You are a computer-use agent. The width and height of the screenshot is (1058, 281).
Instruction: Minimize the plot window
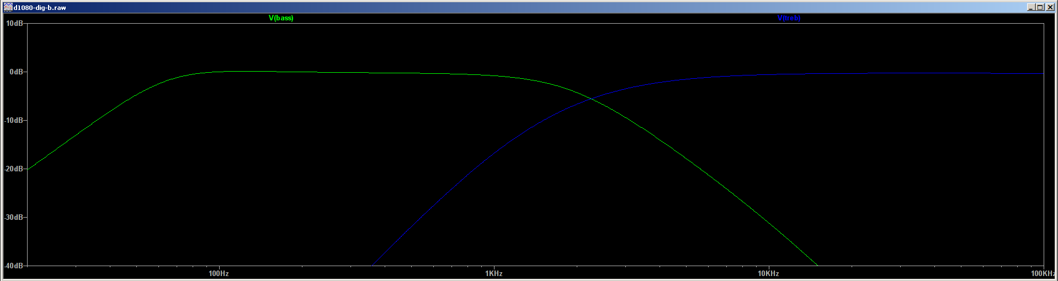[x=1032, y=7]
